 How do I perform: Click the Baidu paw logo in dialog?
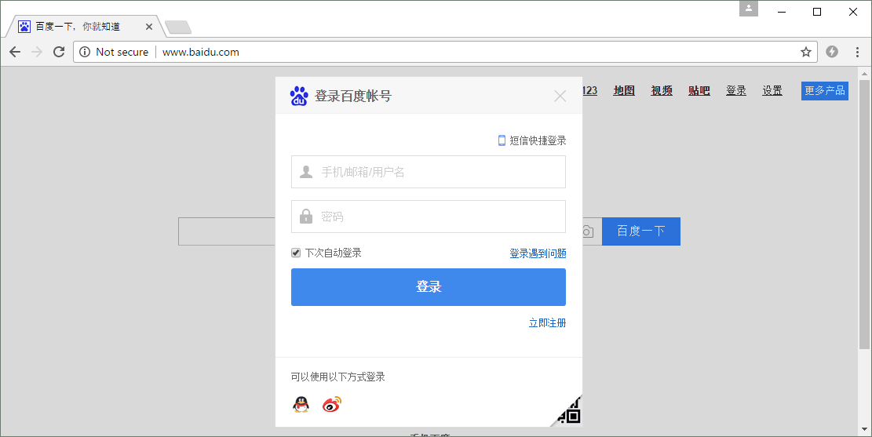(299, 97)
